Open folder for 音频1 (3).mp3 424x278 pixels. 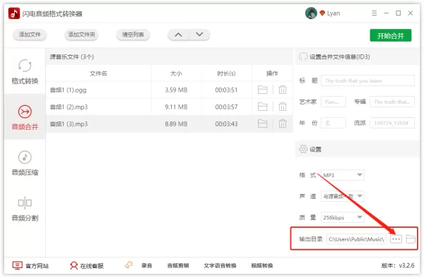point(262,123)
